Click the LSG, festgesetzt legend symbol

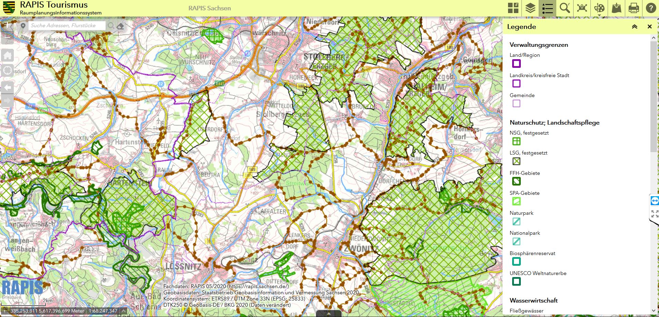click(516, 161)
